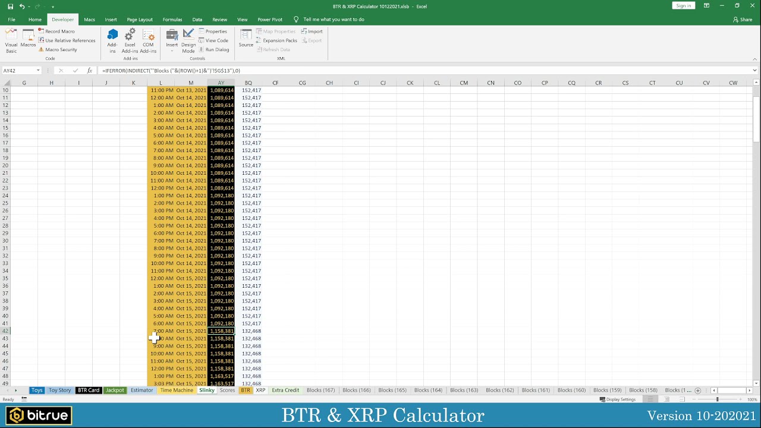Screen dimensions: 761x428
Task: Select cell with 132,468 in row 42
Action: (x=249, y=331)
